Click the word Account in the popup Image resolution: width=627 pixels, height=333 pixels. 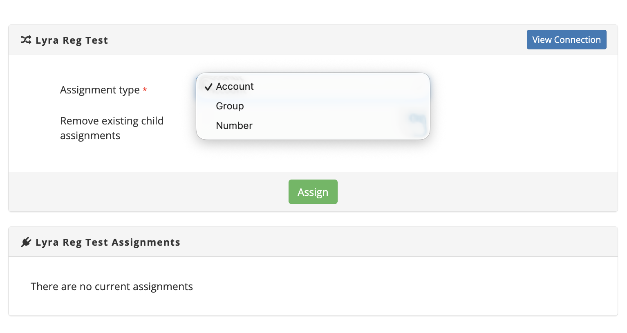pyautogui.click(x=235, y=87)
